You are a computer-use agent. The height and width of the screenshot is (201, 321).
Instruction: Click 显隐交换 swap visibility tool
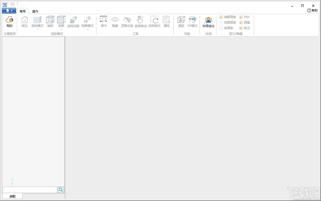click(127, 22)
